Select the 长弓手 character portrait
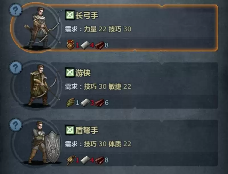Viewport: 228px width, 174px height. pyautogui.click(x=42, y=28)
